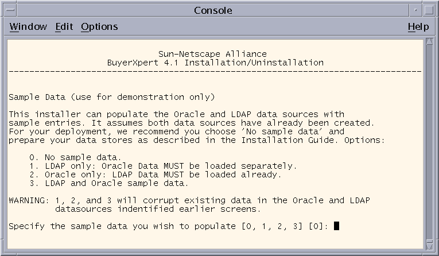Click the scrollbar up arrow

(x=428, y=43)
